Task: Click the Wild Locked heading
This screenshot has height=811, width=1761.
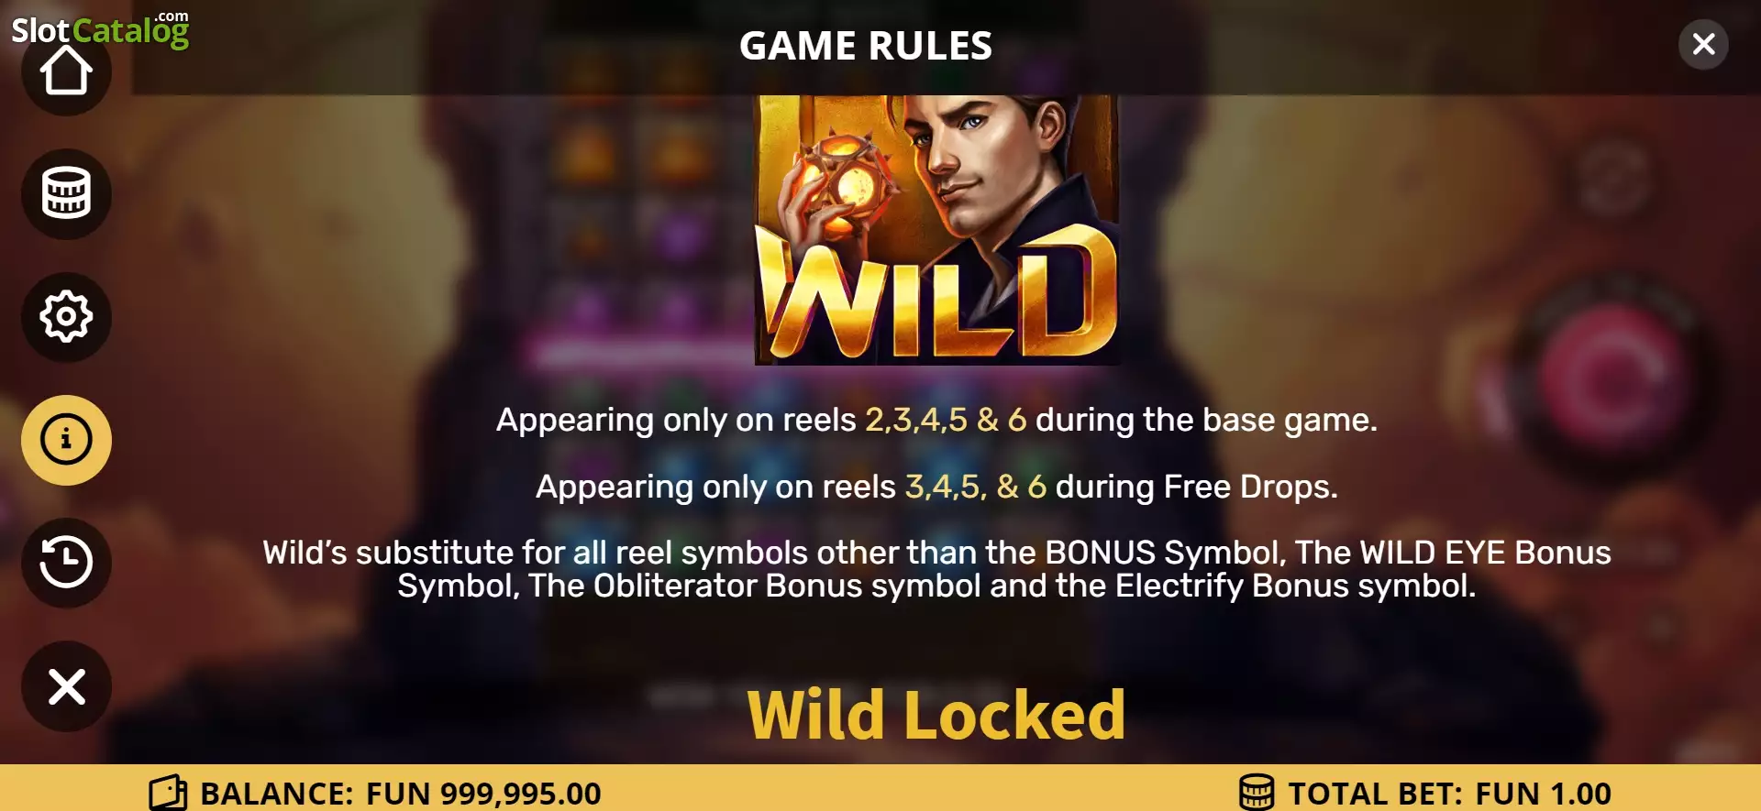Action: 936,715
